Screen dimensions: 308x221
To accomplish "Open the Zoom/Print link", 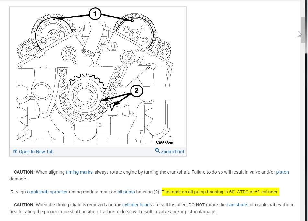I will point(173,152).
